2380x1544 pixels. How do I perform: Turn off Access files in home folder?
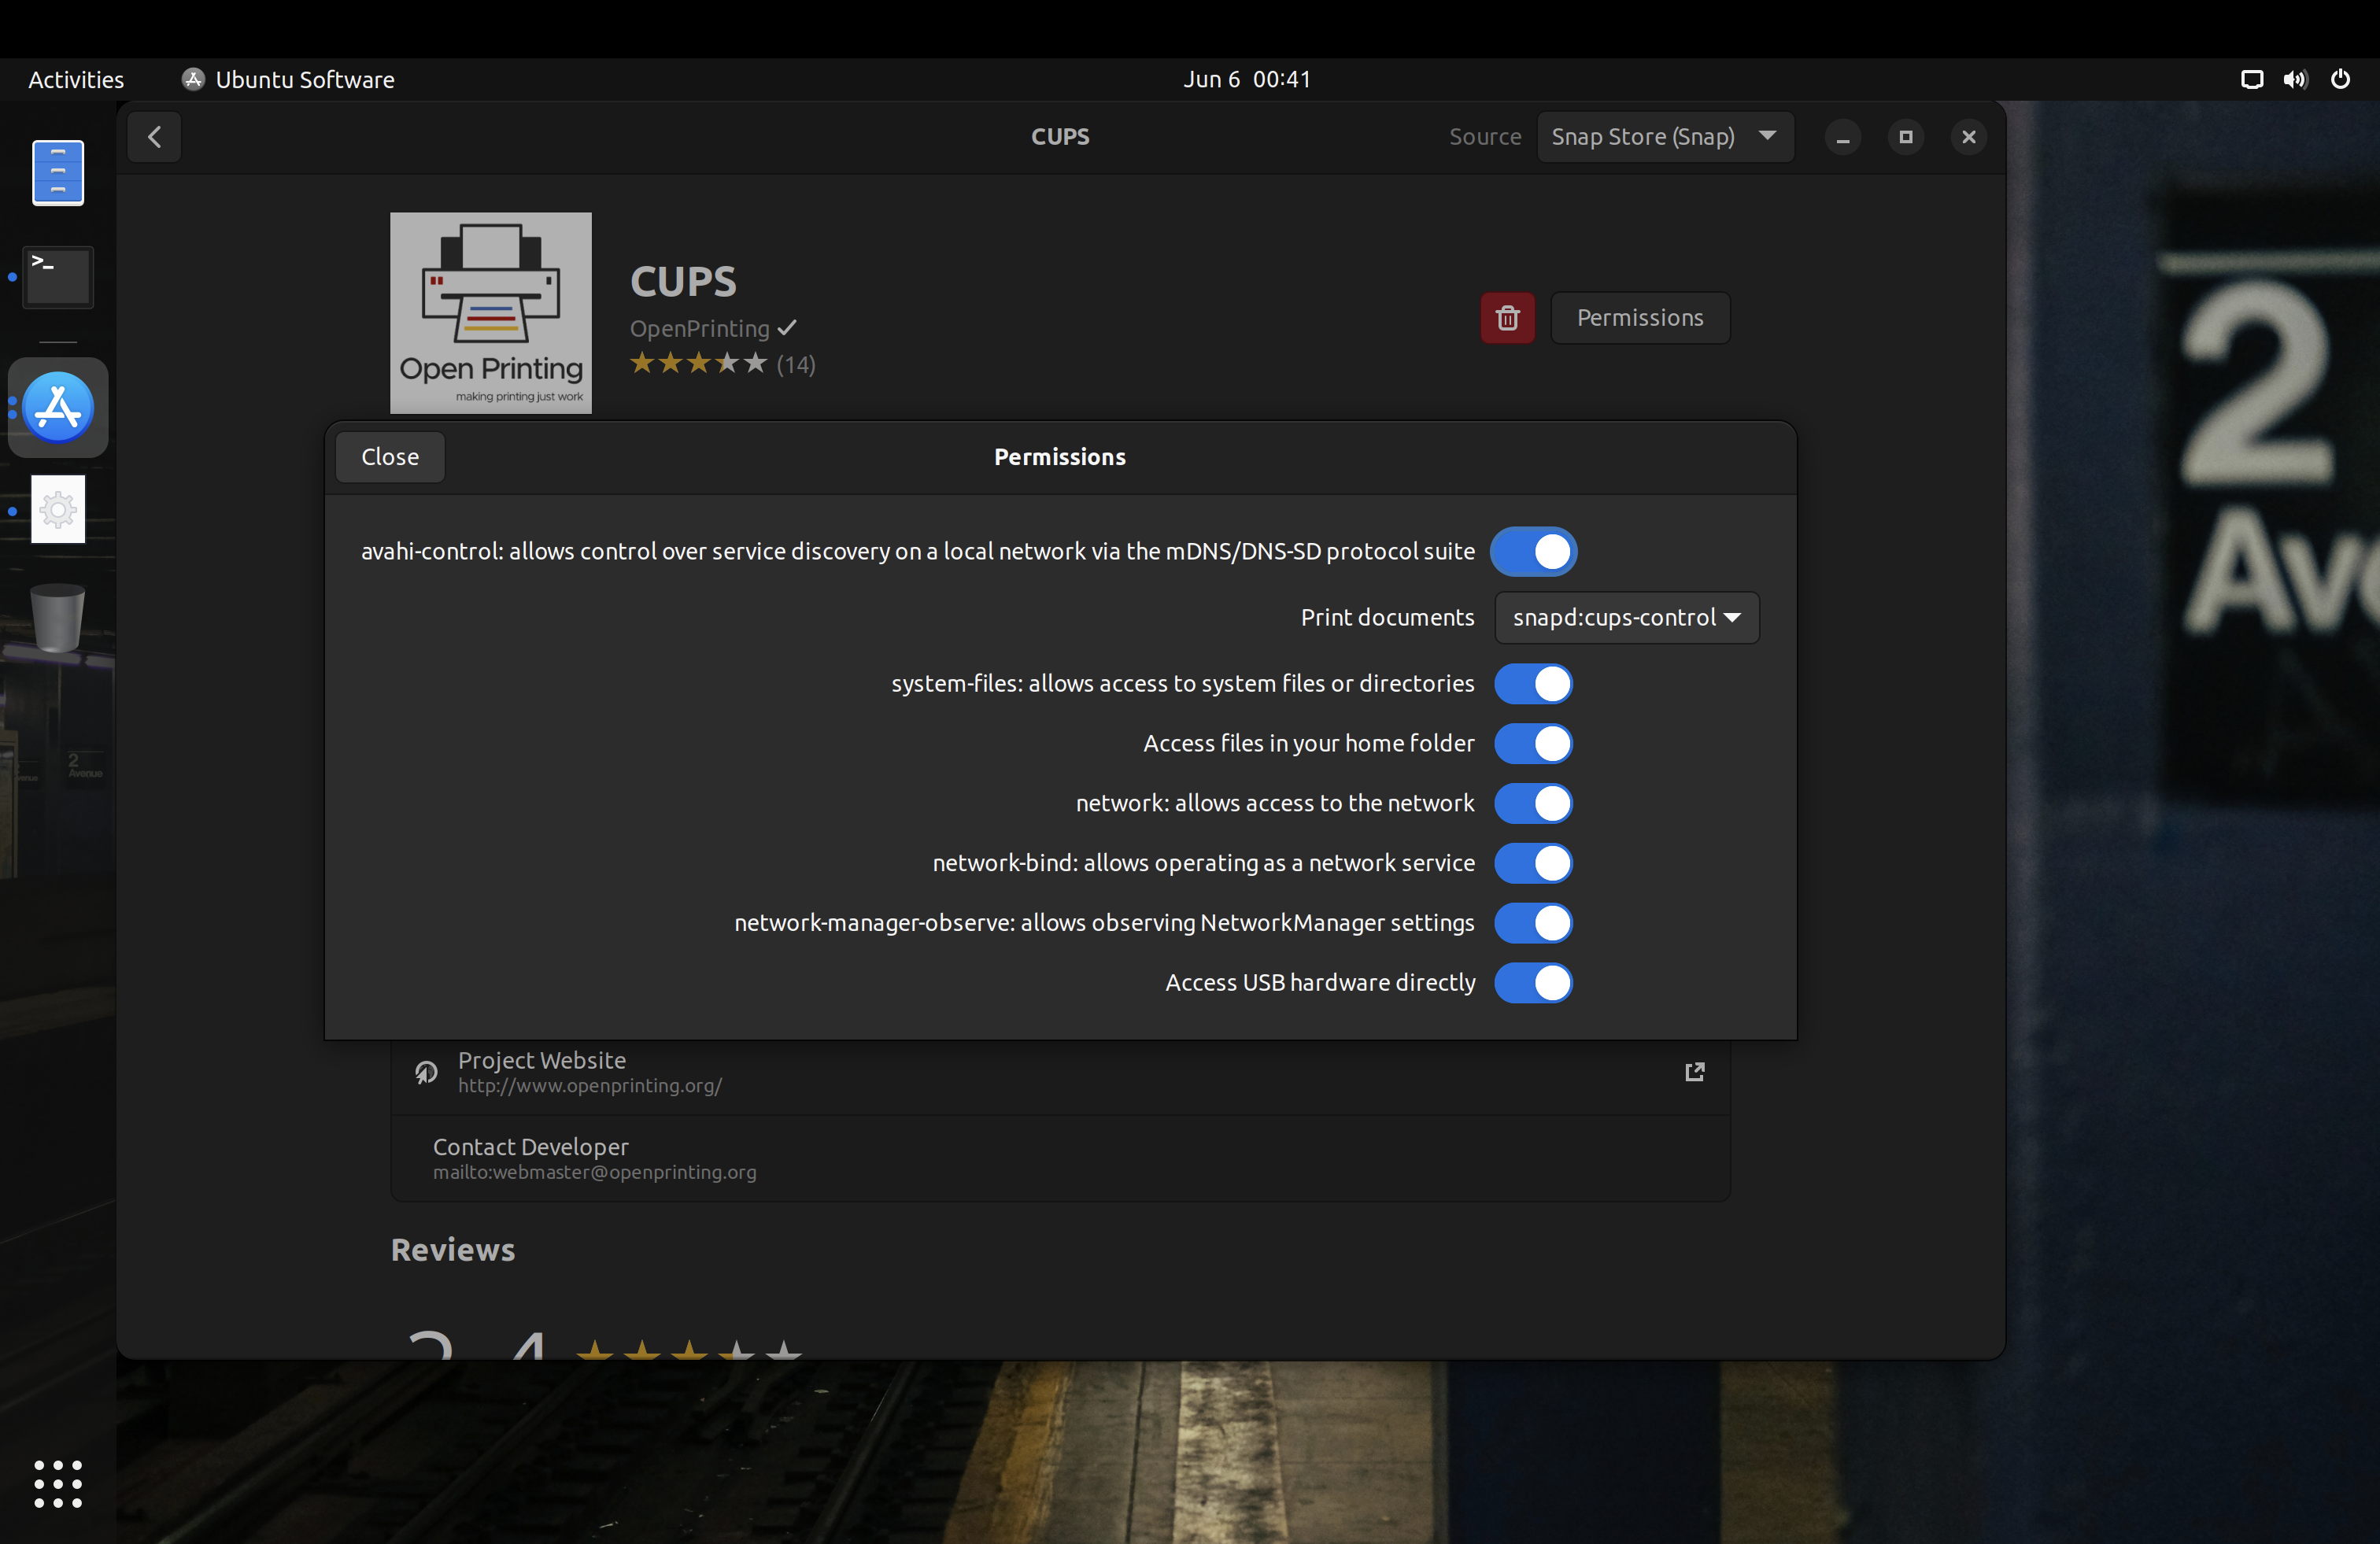coord(1533,744)
